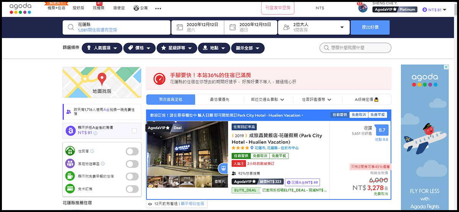Click the NT$ currency selector
This screenshot has width=459, height=212.
[x=320, y=8]
